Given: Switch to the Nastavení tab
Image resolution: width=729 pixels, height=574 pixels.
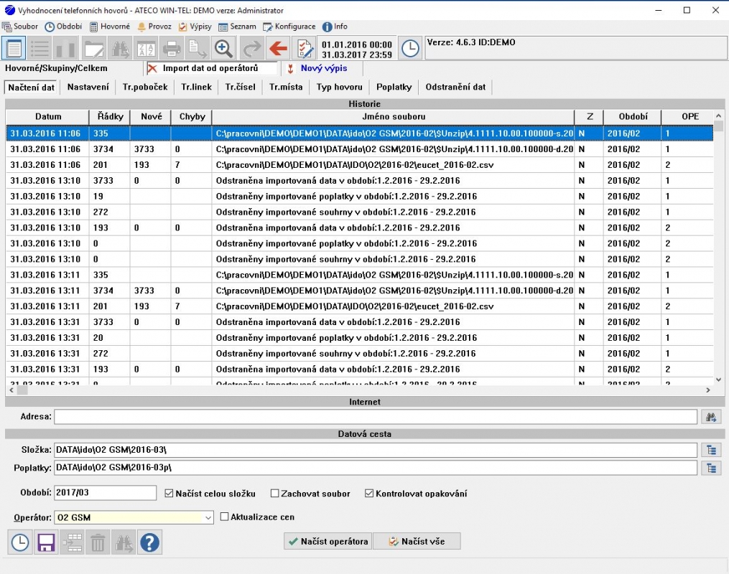Looking at the screenshot, I should point(88,87).
